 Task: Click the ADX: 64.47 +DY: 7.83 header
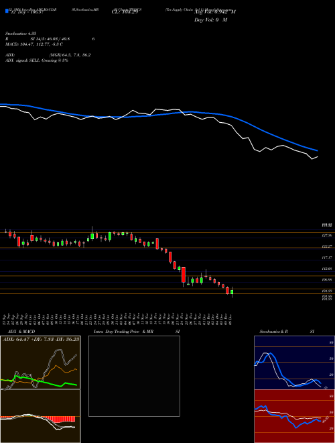pyautogui.click(x=41, y=339)
